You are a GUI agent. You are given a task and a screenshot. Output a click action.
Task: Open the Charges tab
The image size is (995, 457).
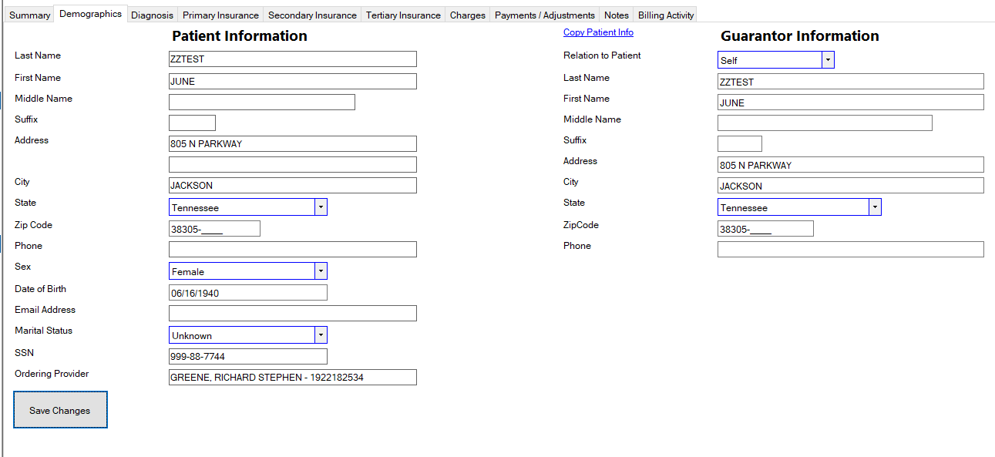point(467,15)
